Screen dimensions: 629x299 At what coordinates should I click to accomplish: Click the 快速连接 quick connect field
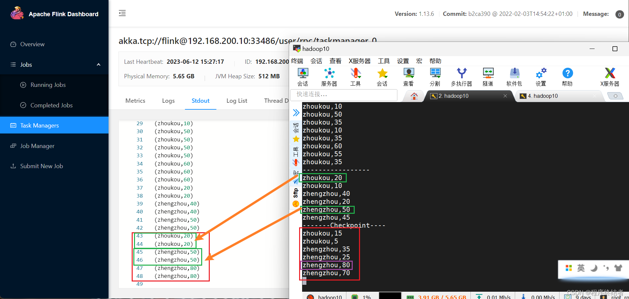(344, 95)
